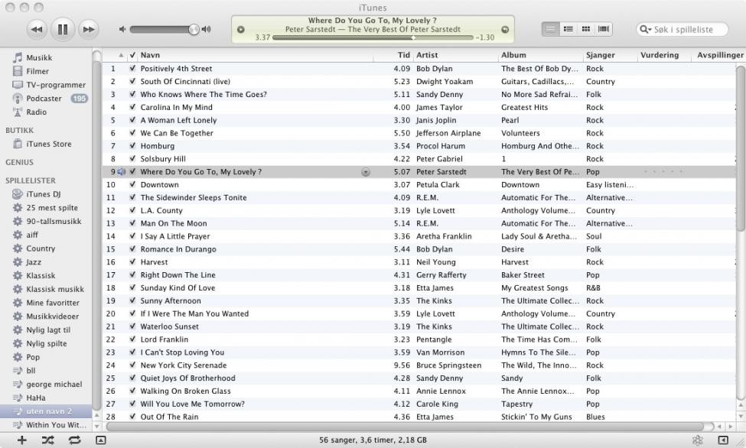Select the song 'Solsbury Hill'
The width and height of the screenshot is (746, 448).
tap(163, 159)
